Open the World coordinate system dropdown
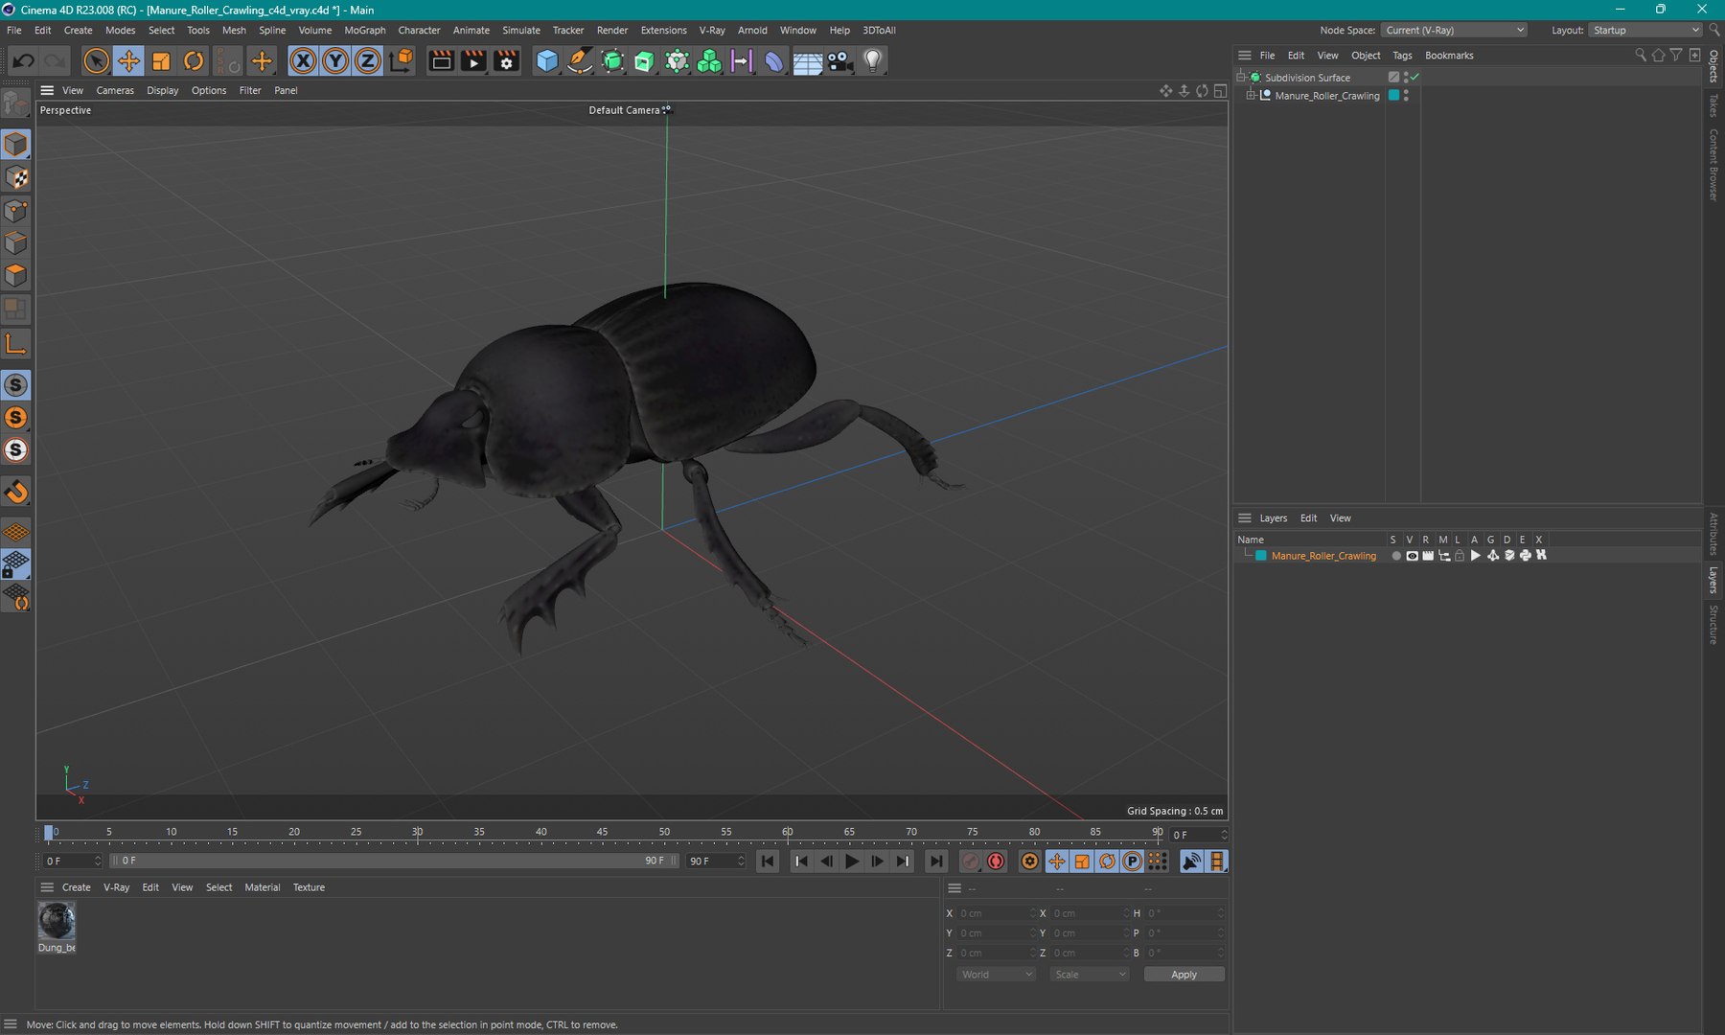Viewport: 1725px width, 1035px height. tap(996, 975)
